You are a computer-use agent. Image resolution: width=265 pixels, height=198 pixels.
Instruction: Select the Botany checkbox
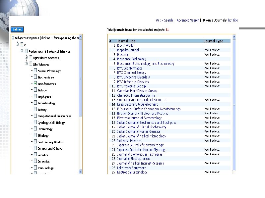click(x=35, y=109)
